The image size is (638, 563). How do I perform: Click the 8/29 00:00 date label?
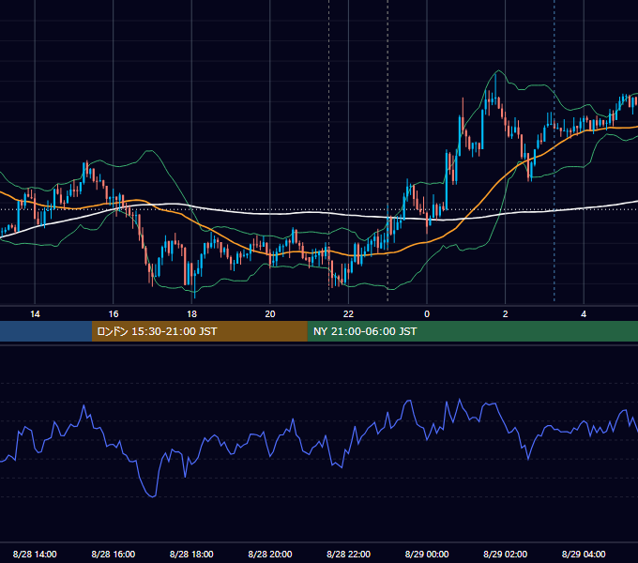pyautogui.click(x=427, y=554)
